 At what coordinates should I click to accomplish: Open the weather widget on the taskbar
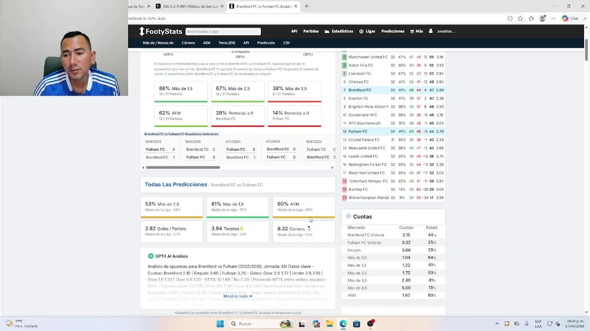click(22, 324)
